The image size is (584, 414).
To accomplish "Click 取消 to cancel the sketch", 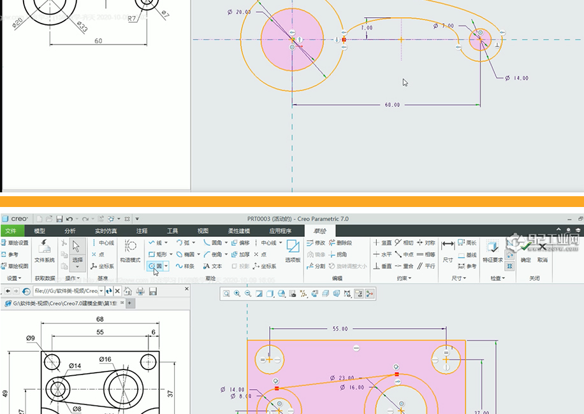I will click(x=543, y=252).
